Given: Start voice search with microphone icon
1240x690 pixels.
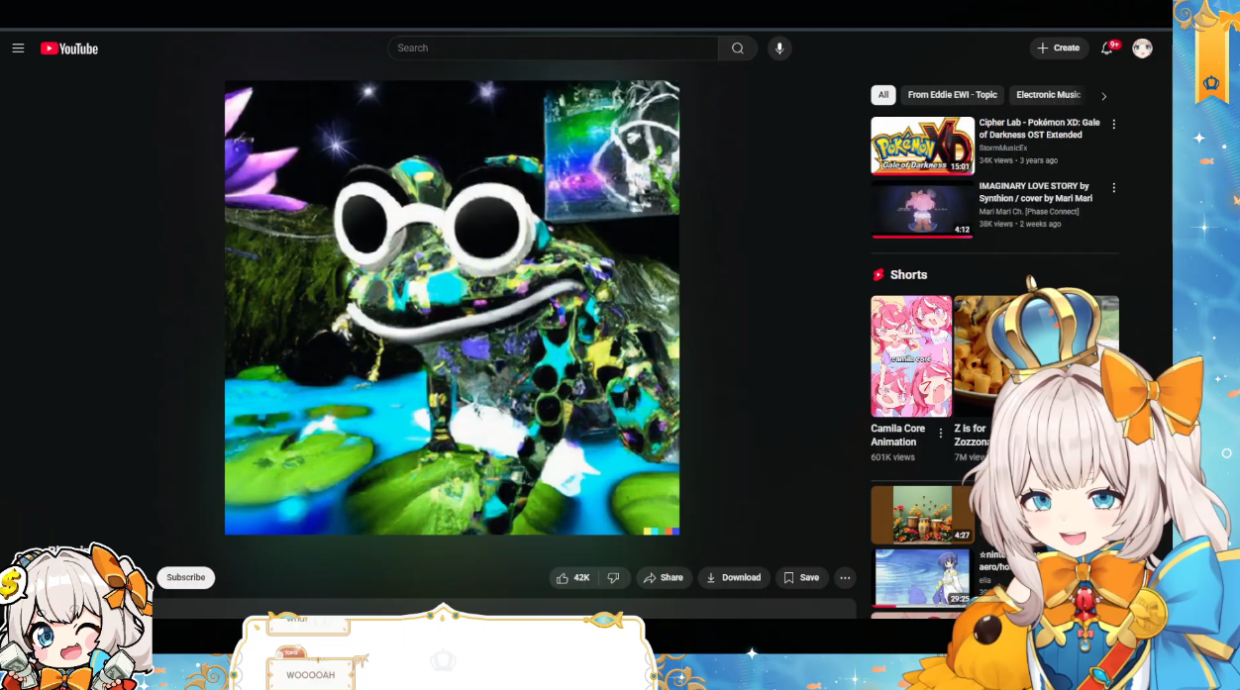Looking at the screenshot, I should pyautogui.click(x=779, y=49).
